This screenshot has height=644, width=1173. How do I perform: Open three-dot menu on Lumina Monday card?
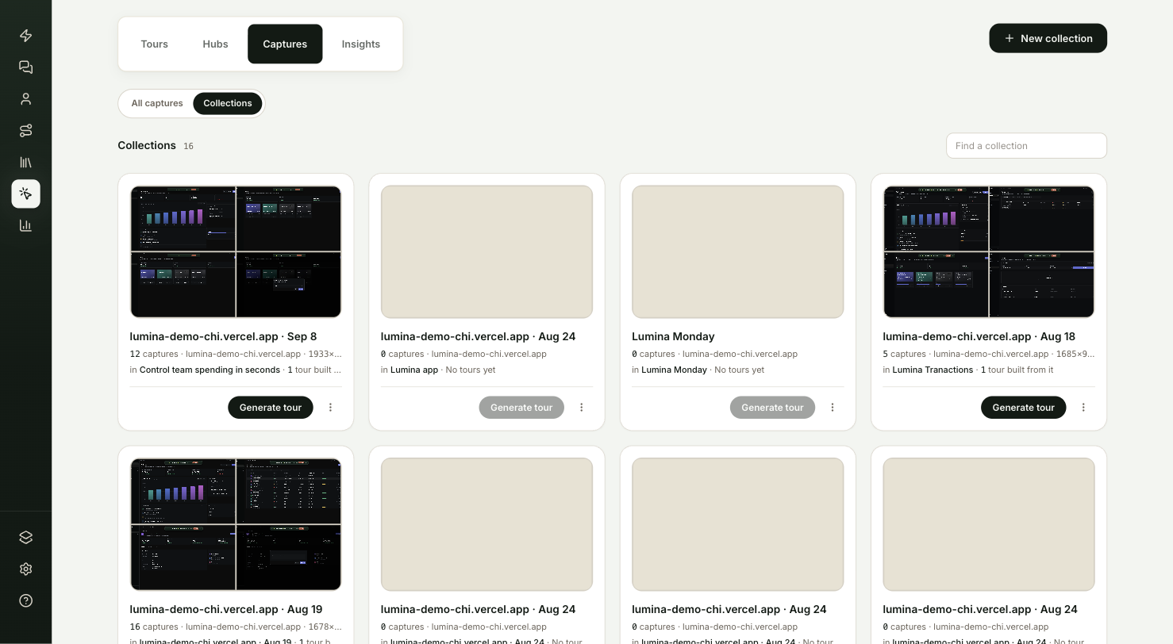(833, 408)
